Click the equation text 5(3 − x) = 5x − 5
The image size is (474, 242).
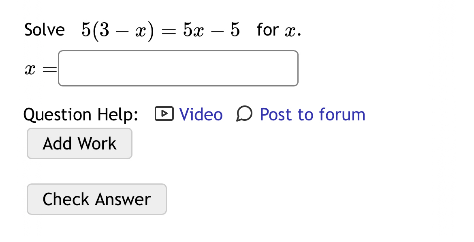[160, 28]
